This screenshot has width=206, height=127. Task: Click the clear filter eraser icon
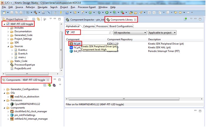[110, 32]
